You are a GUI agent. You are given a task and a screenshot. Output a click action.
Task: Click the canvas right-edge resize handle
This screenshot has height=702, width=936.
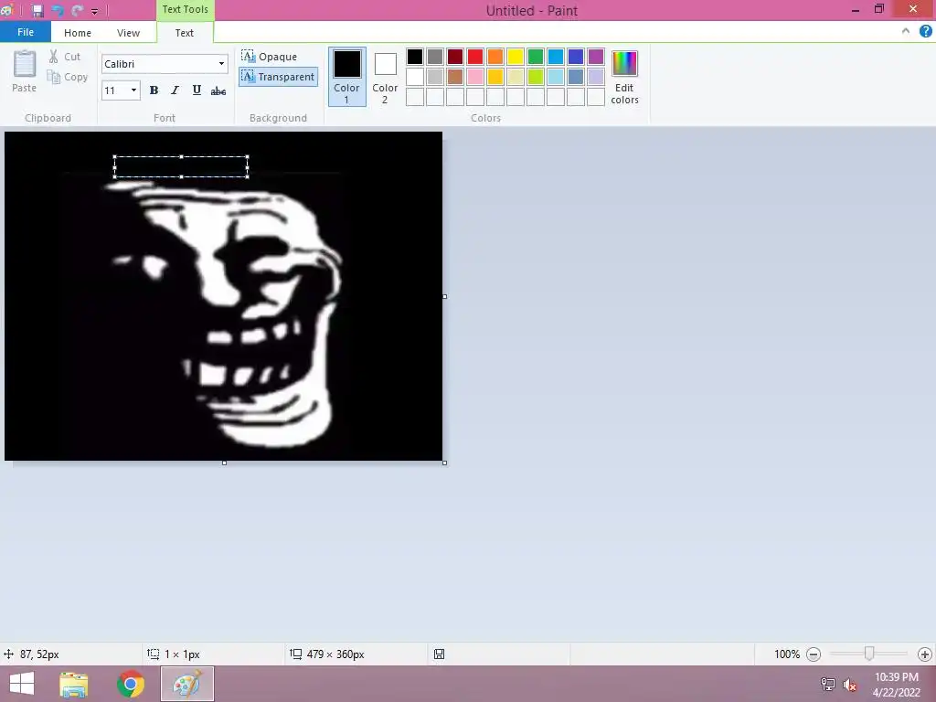click(445, 296)
